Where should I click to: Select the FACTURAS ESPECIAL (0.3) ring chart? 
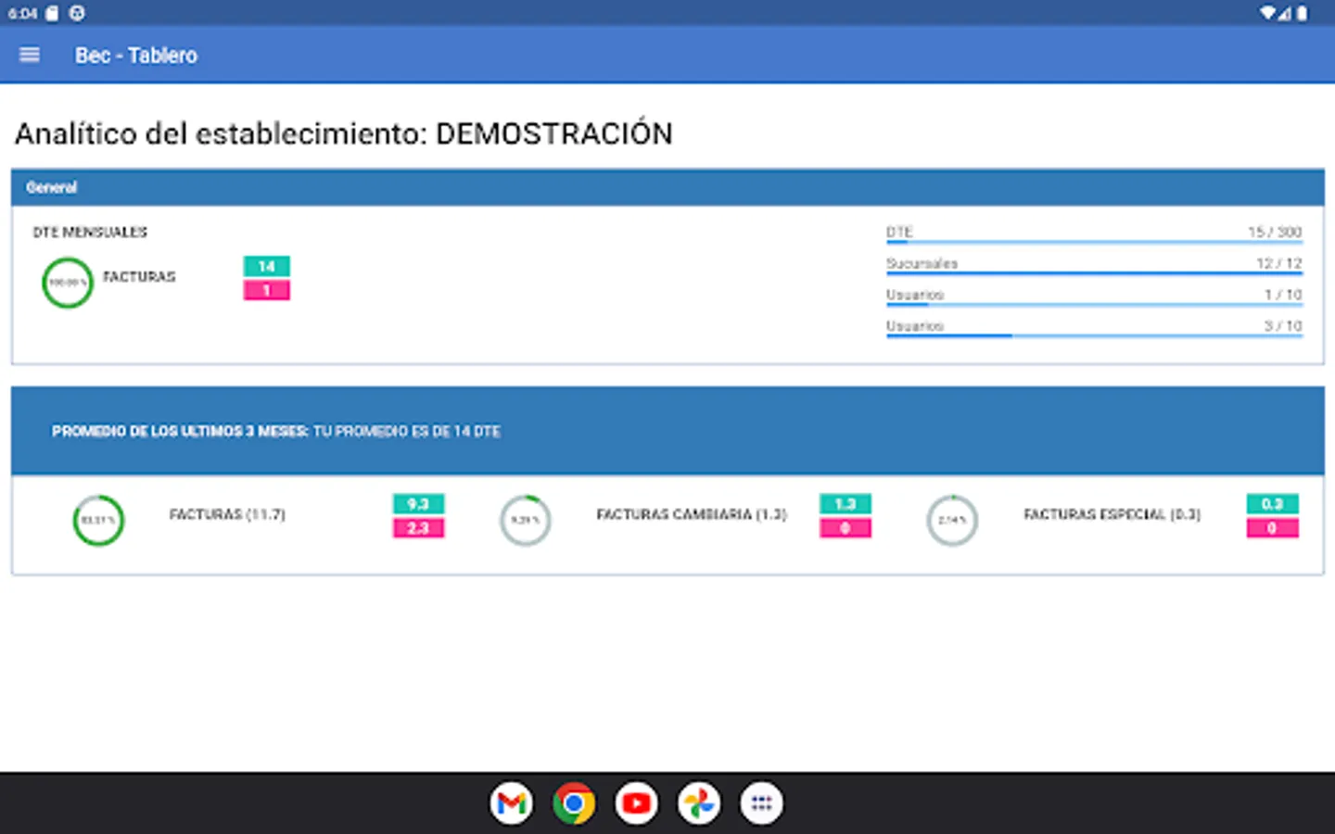pos(951,521)
